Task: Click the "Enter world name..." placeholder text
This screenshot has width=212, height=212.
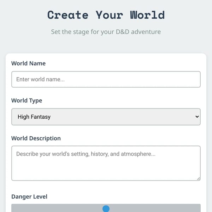Action: coord(40,79)
